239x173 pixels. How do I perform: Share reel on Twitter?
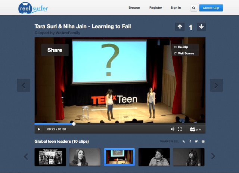pyautogui.click(x=196, y=141)
